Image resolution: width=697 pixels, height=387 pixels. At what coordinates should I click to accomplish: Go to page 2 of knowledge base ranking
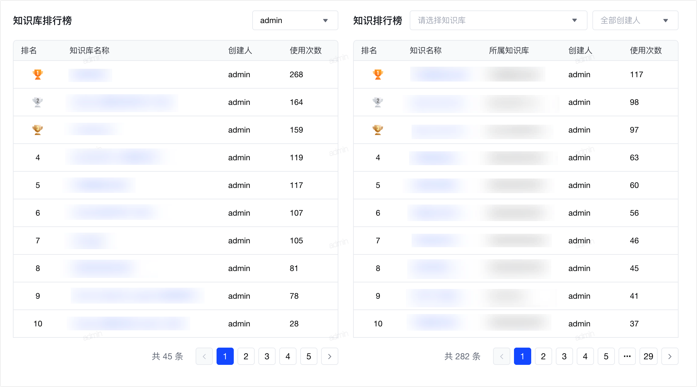(246, 356)
